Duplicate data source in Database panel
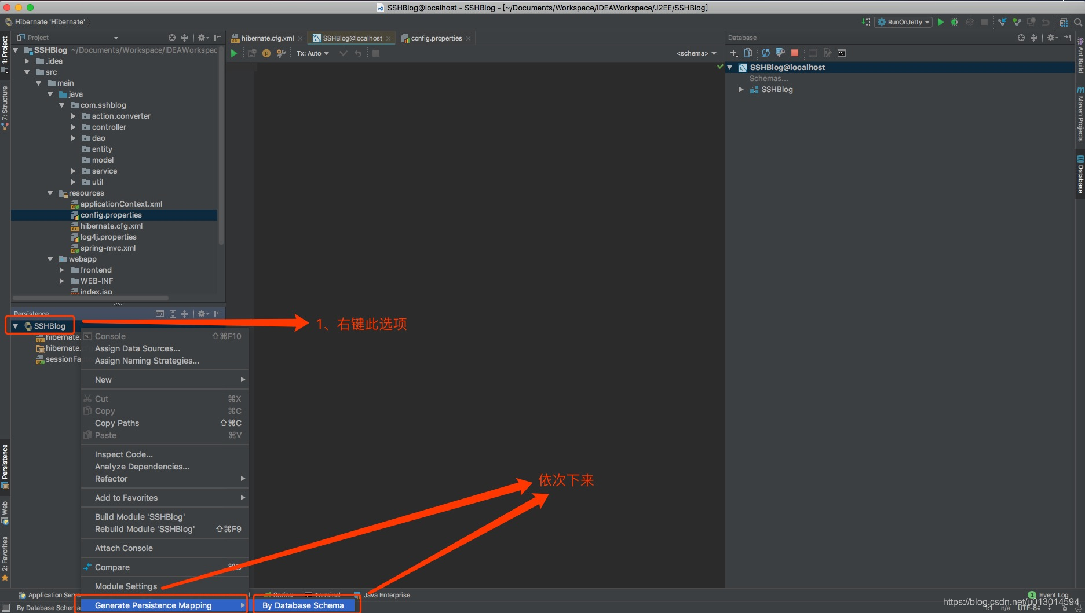 coord(748,53)
